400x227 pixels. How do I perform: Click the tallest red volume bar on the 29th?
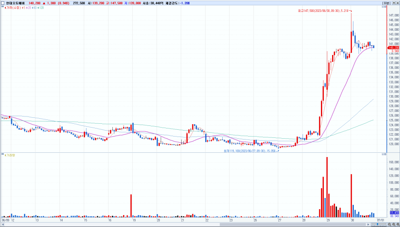[x=327, y=187]
